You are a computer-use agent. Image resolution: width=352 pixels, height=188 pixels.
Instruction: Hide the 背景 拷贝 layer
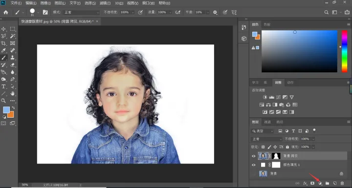click(x=254, y=156)
